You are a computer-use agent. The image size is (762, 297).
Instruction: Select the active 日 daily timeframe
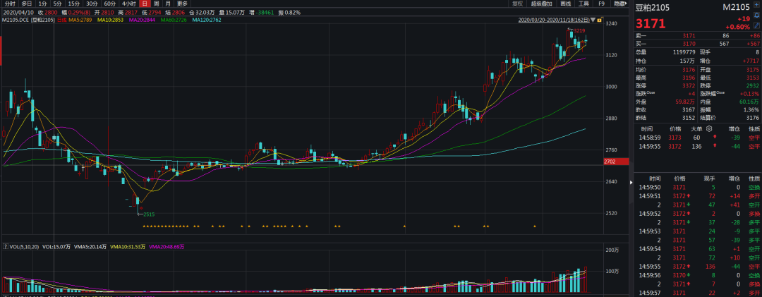145,4
